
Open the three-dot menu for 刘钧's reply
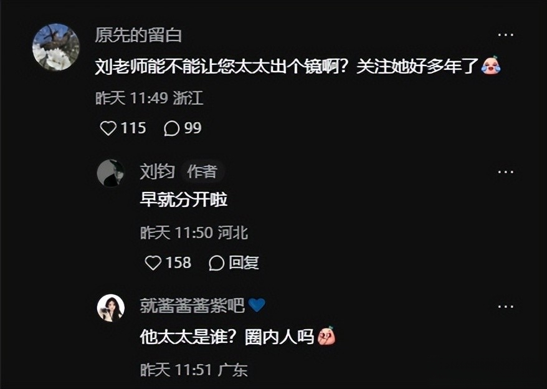tap(505, 172)
